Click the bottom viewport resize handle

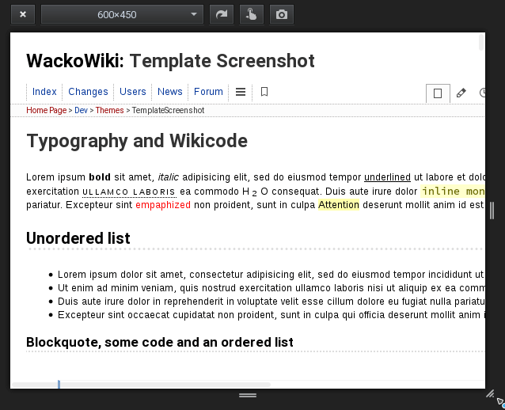tap(248, 395)
